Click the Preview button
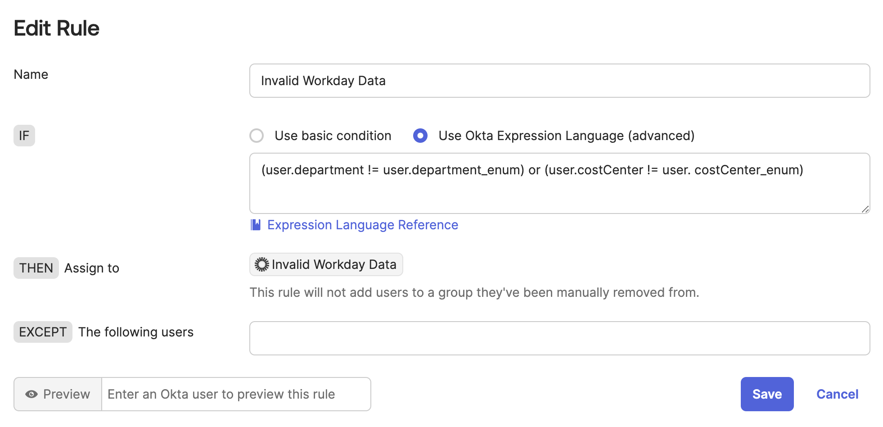883x427 pixels. pyautogui.click(x=58, y=394)
